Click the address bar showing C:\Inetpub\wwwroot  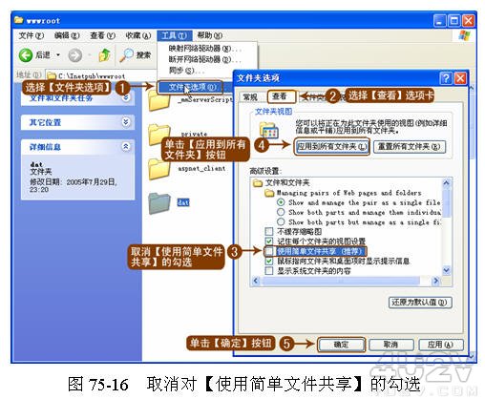click(102, 76)
